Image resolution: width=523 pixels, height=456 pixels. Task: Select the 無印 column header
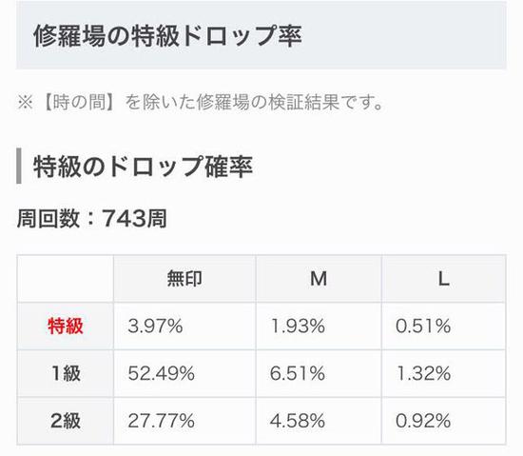[184, 278]
